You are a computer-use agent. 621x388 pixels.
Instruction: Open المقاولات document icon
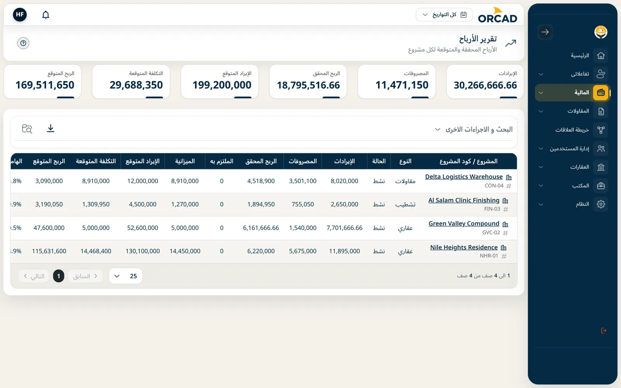tap(601, 111)
